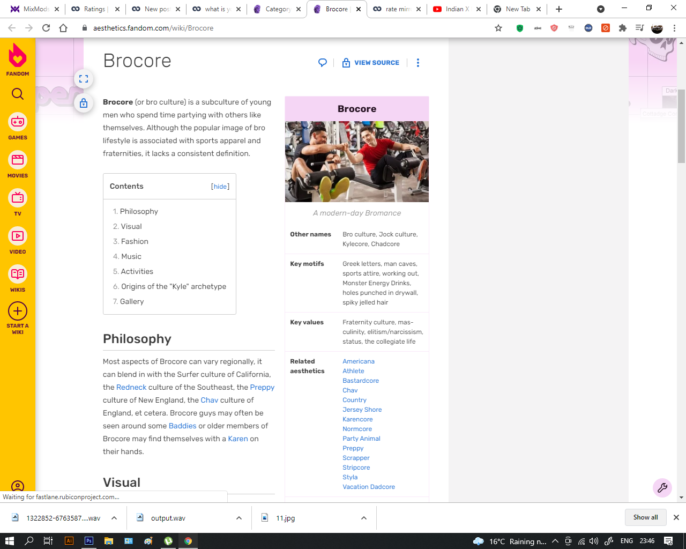Screen dimensions: 686x549
Task: Expand options for output.wav download
Action: [x=239, y=518]
